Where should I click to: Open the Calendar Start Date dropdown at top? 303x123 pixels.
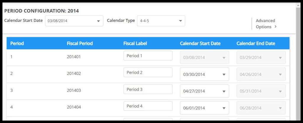74,21
